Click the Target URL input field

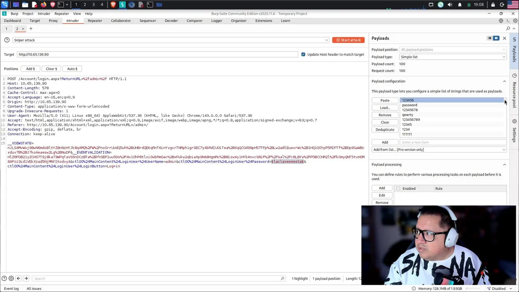[157, 54]
